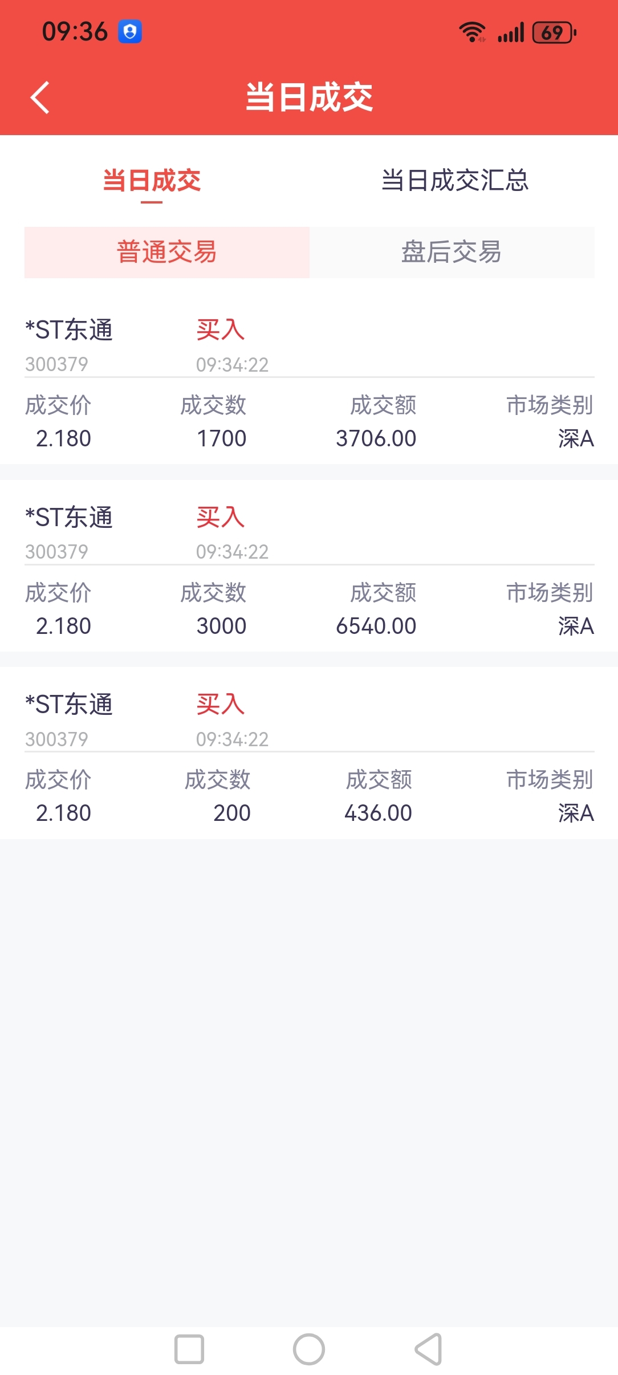This screenshot has height=1375, width=618.
Task: Tap the 09:36 status bar clock
Action: coord(75,32)
